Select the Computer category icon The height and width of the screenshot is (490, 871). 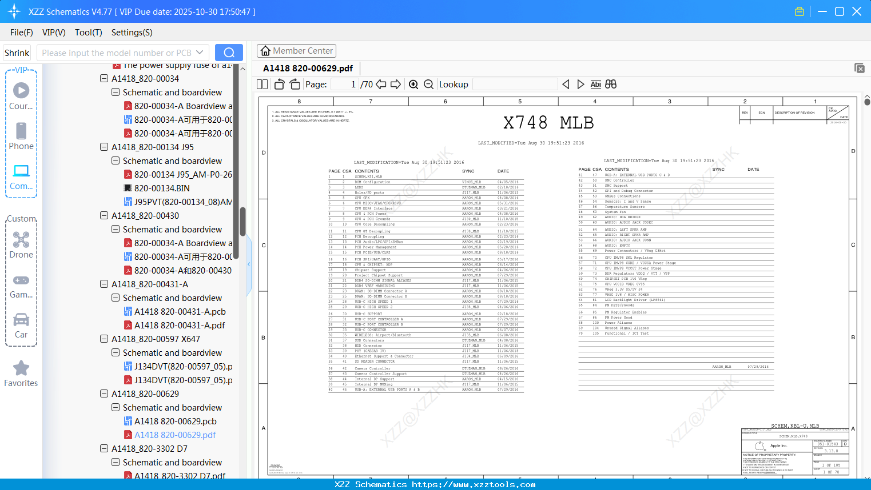[x=21, y=176]
